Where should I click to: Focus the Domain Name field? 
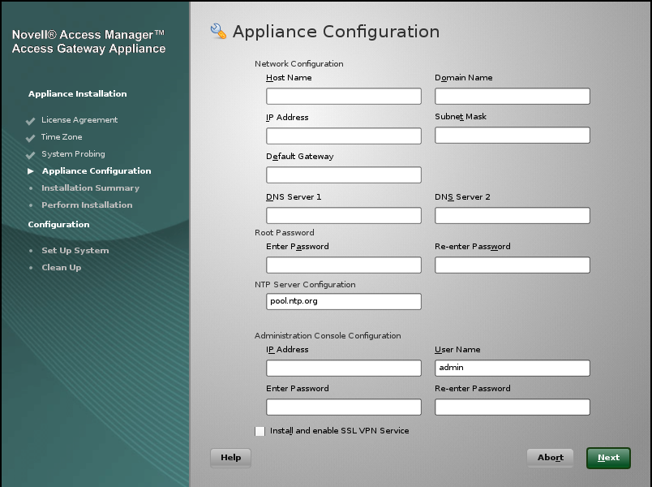tap(513, 96)
